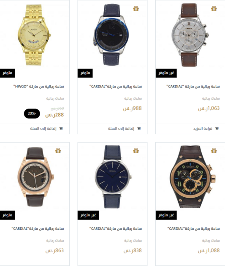Open silver chronograph brown-strap watch image

[190, 35]
